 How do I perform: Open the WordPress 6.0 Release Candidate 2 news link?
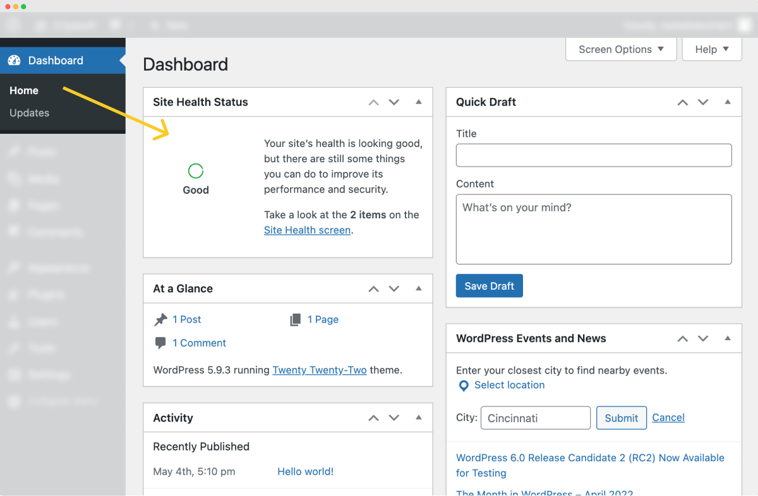point(590,465)
